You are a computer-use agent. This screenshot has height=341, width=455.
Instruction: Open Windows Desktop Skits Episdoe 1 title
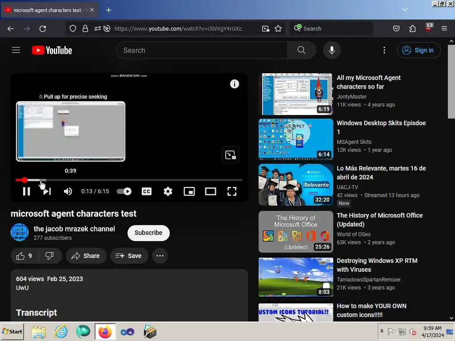[x=381, y=127]
